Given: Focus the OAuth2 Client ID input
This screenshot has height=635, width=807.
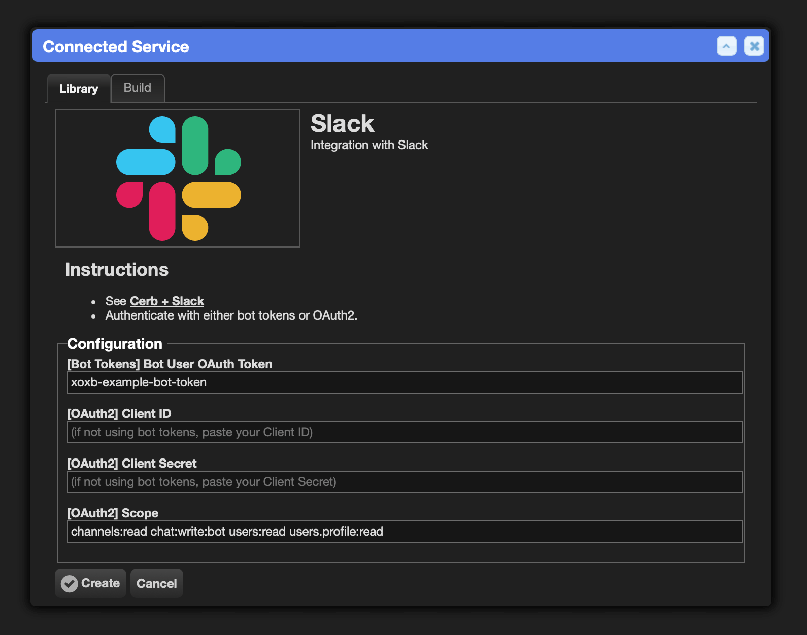Looking at the screenshot, I should pyautogui.click(x=405, y=432).
